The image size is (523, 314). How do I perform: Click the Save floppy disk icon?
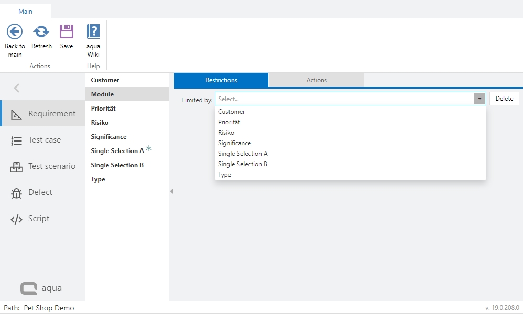[x=67, y=32]
